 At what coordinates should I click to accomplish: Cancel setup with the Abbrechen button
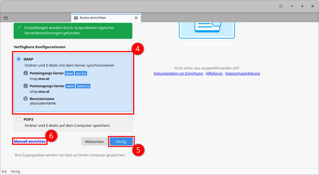click(x=94, y=142)
